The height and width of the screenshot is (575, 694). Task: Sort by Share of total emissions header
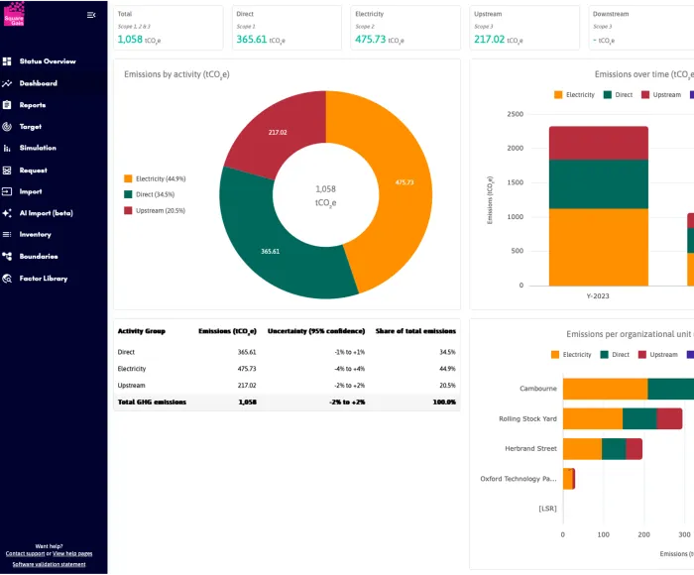point(415,331)
